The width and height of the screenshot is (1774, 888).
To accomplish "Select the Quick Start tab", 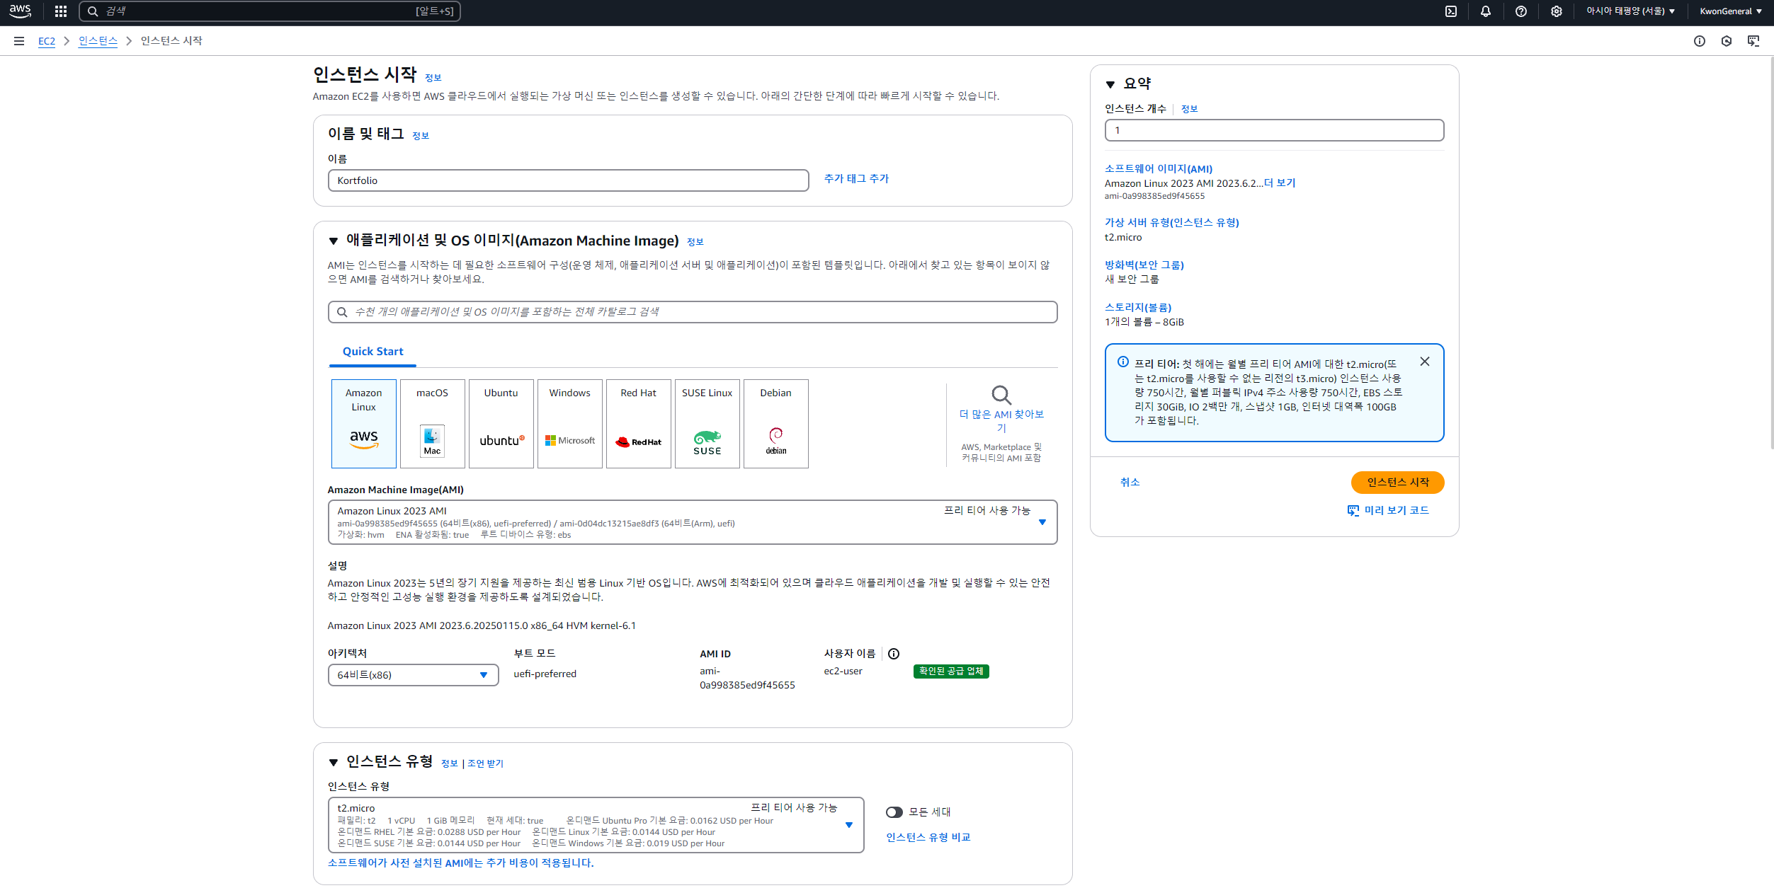I will tap(373, 352).
